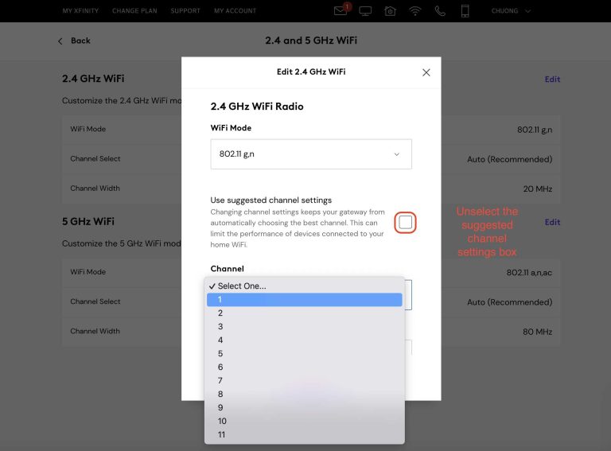Click the 802.11 a,n,ac WiFi mode value
Screen dimensions: 611x451
point(529,273)
